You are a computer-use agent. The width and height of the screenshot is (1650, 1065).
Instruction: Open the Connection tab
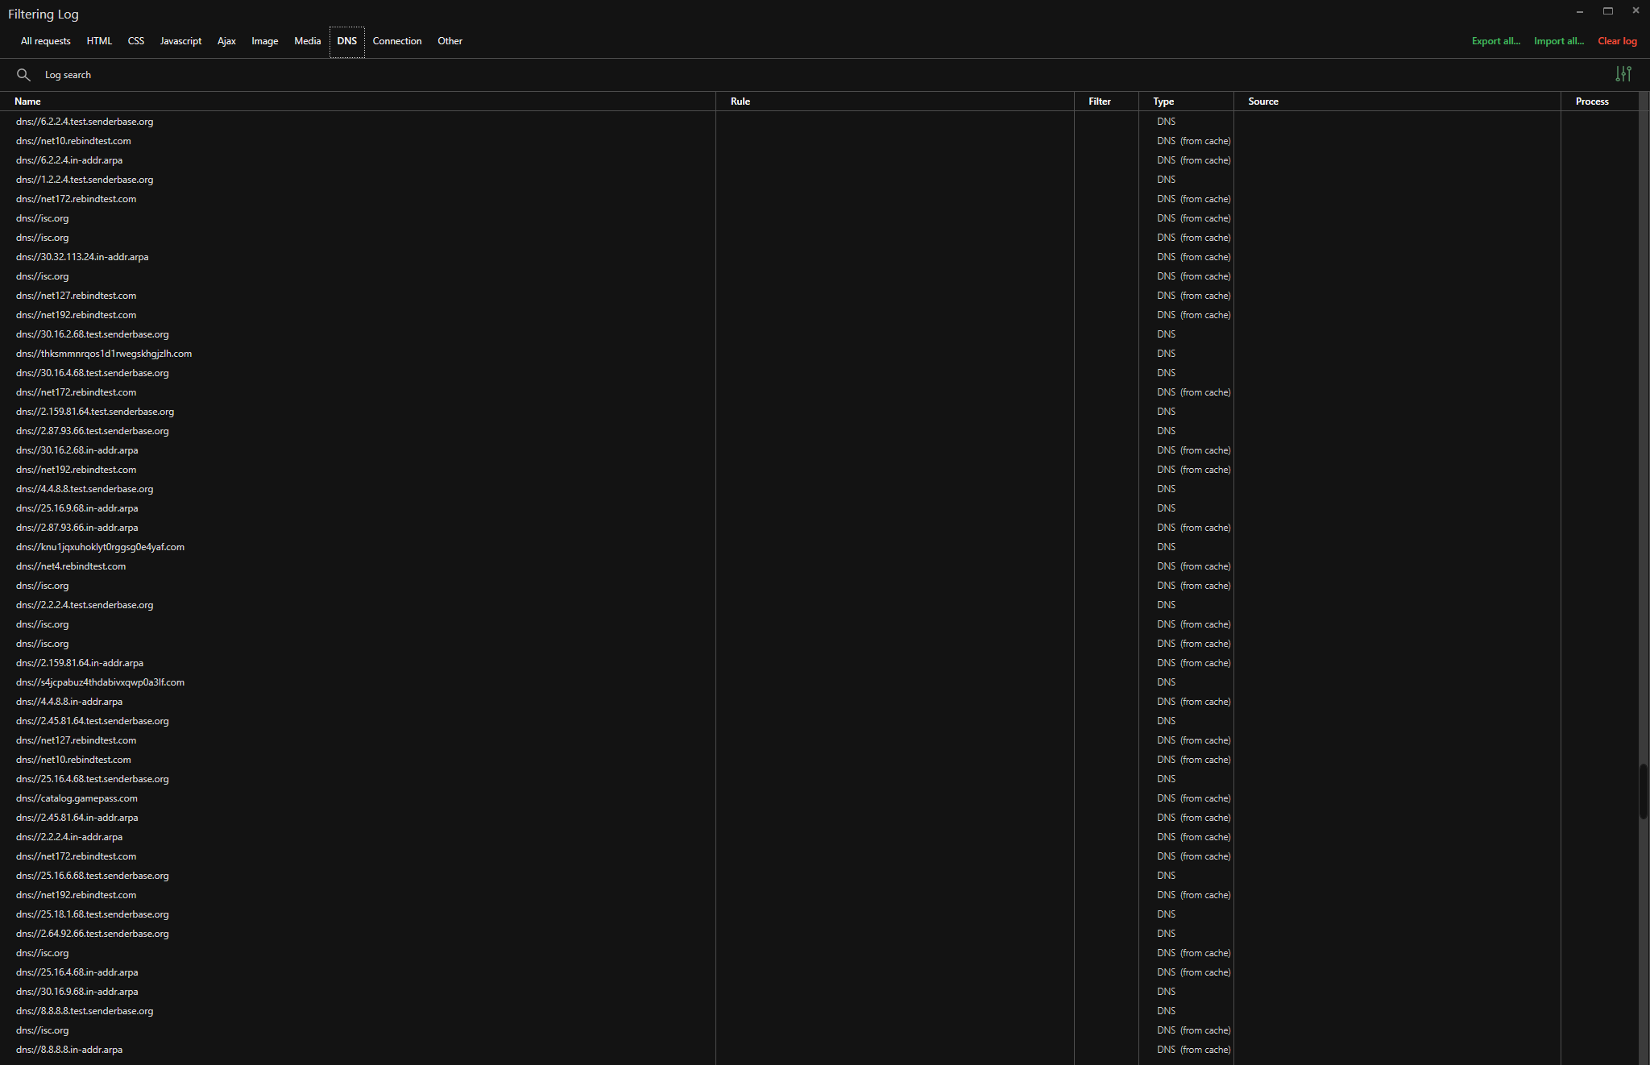click(x=396, y=41)
